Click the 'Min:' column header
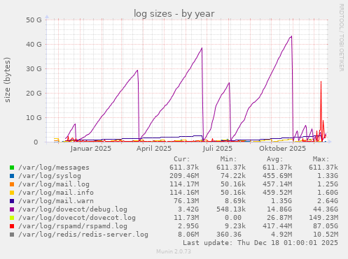 click(228, 159)
